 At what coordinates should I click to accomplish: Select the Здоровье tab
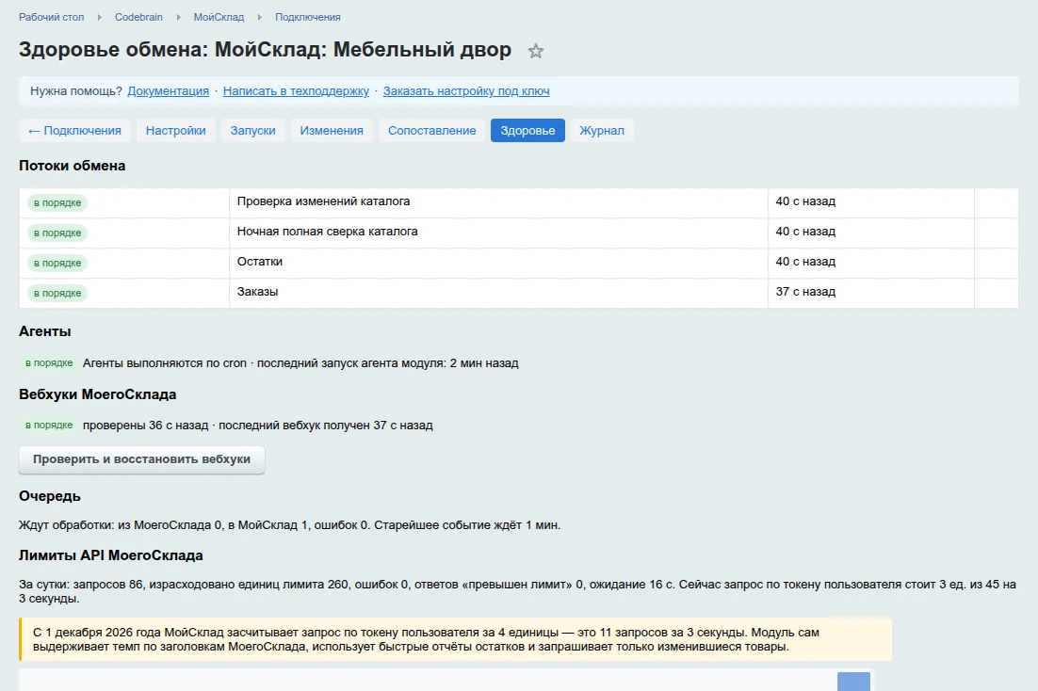527,131
